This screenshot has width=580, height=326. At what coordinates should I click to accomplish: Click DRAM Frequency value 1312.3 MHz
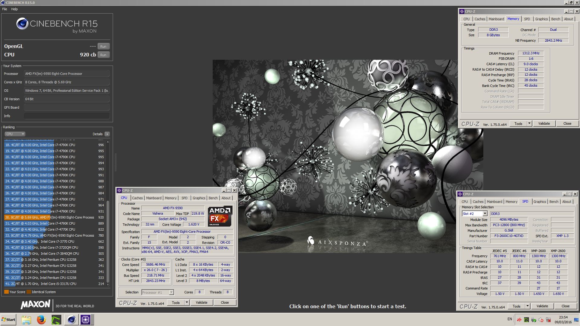pos(531,53)
